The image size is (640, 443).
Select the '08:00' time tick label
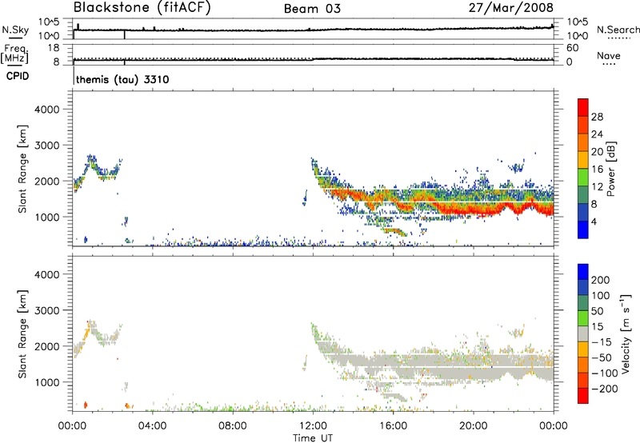(232, 426)
